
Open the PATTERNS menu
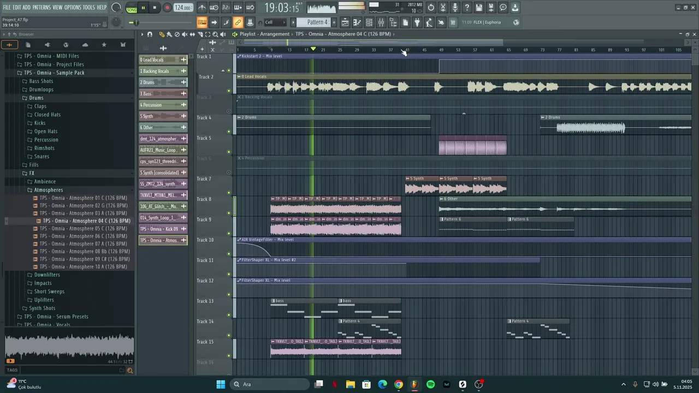tap(42, 7)
